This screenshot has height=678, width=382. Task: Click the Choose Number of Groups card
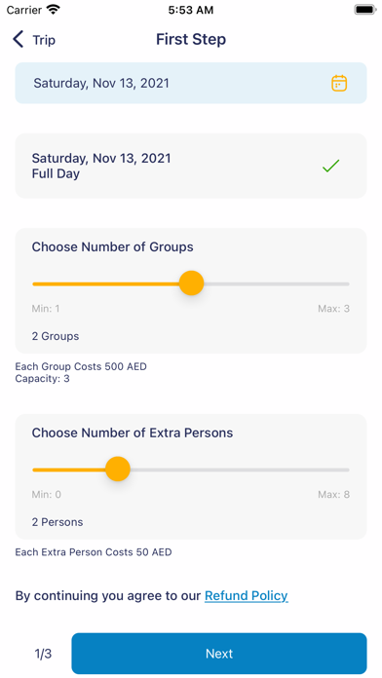pyautogui.click(x=191, y=290)
